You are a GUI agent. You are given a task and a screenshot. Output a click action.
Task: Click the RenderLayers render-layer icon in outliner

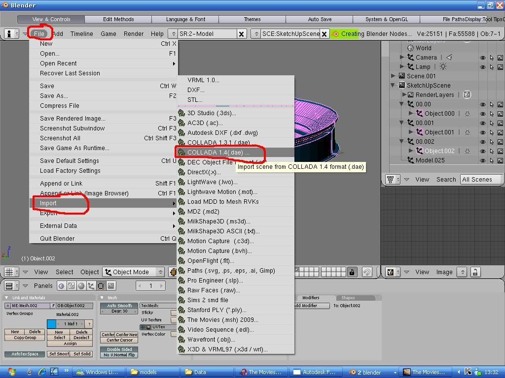pos(467,95)
